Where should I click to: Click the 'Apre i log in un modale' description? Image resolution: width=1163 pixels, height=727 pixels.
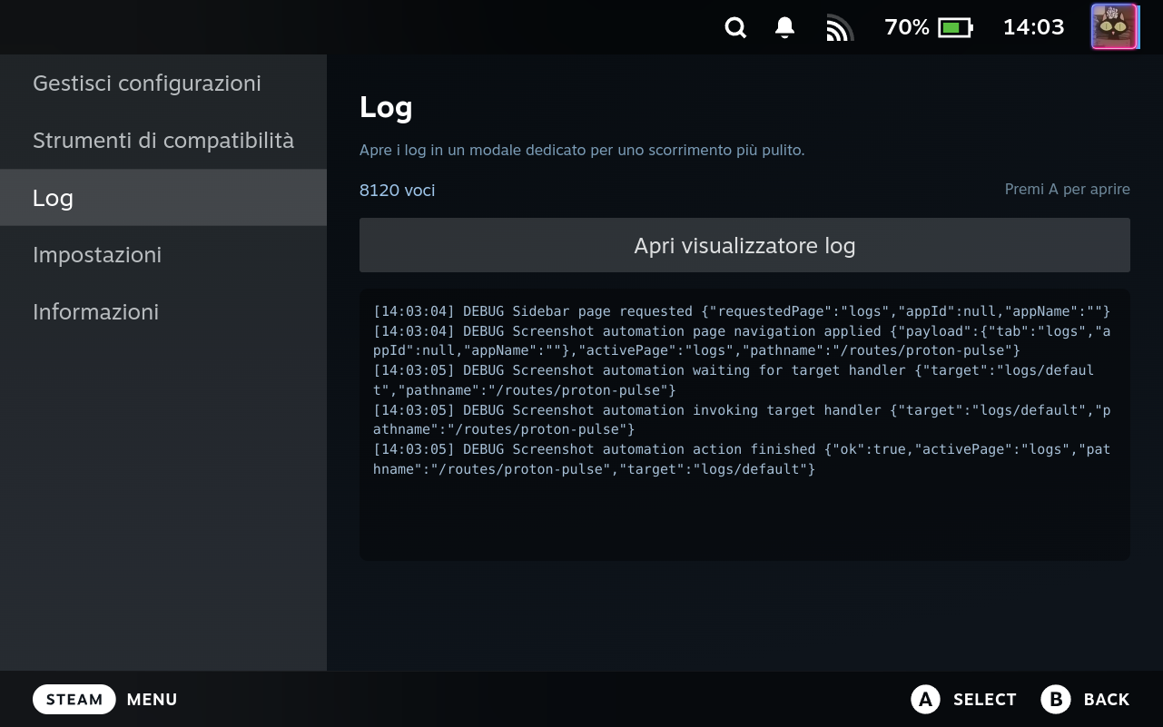pos(582,150)
